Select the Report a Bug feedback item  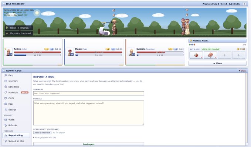tap(16, 135)
